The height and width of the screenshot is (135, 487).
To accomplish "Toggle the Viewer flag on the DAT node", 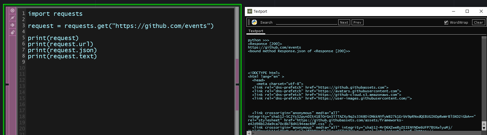I will (12, 11).
